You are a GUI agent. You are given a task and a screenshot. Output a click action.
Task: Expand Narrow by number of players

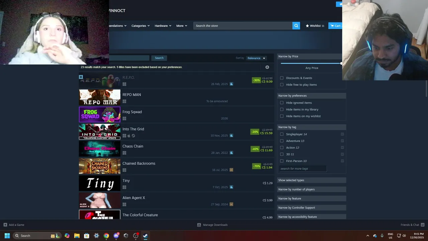click(311, 189)
